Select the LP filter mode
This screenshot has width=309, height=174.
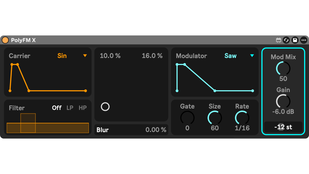click(x=70, y=108)
